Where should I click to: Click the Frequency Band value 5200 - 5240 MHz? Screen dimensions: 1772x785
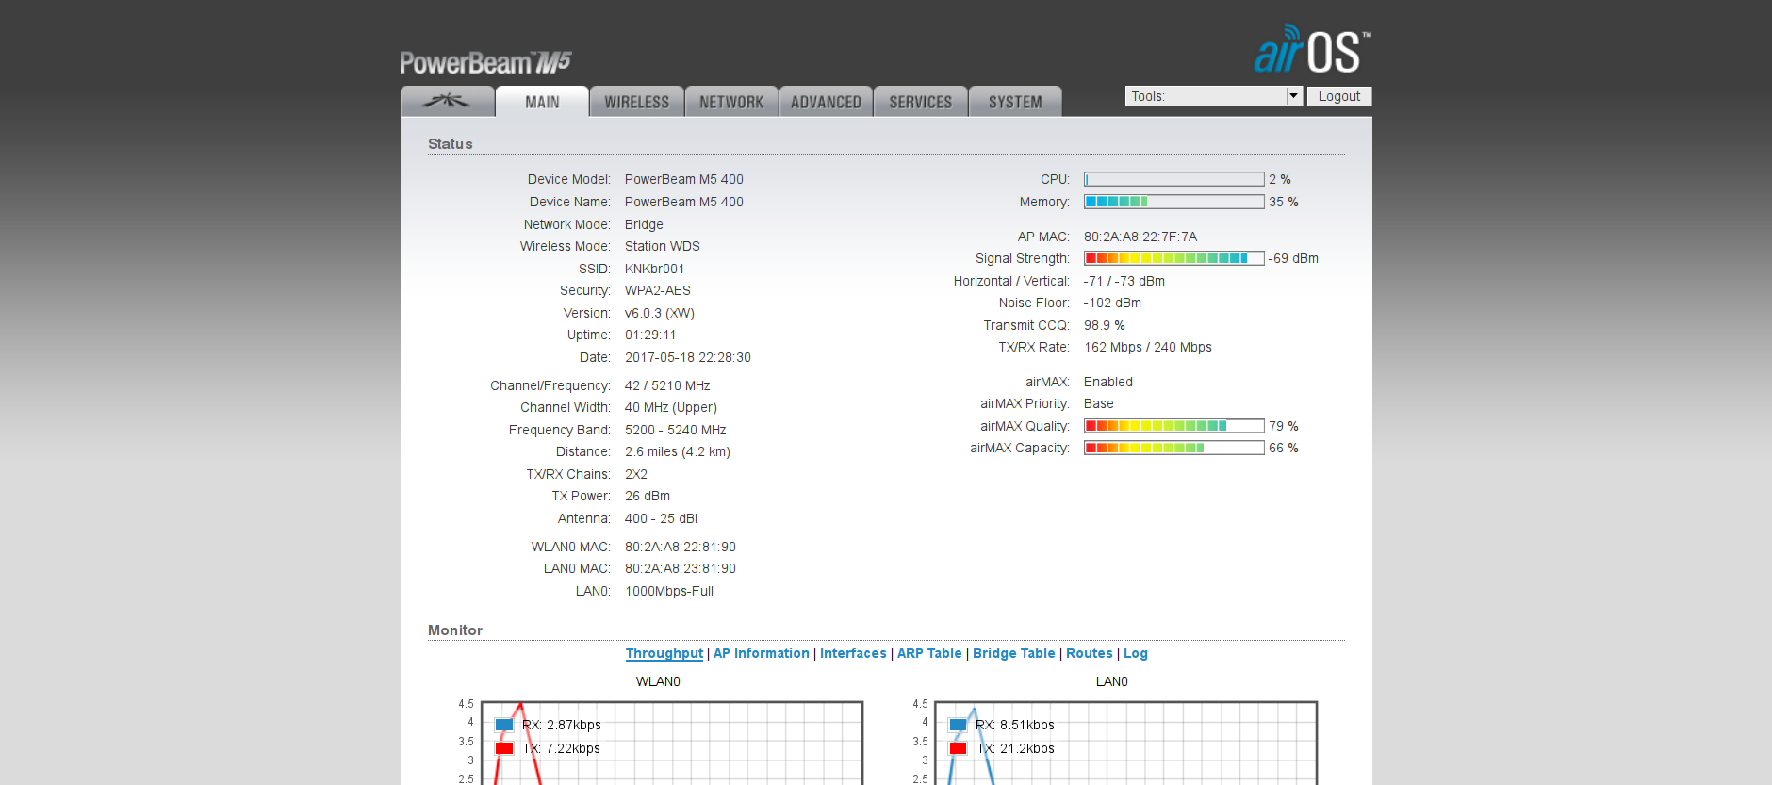676,430
